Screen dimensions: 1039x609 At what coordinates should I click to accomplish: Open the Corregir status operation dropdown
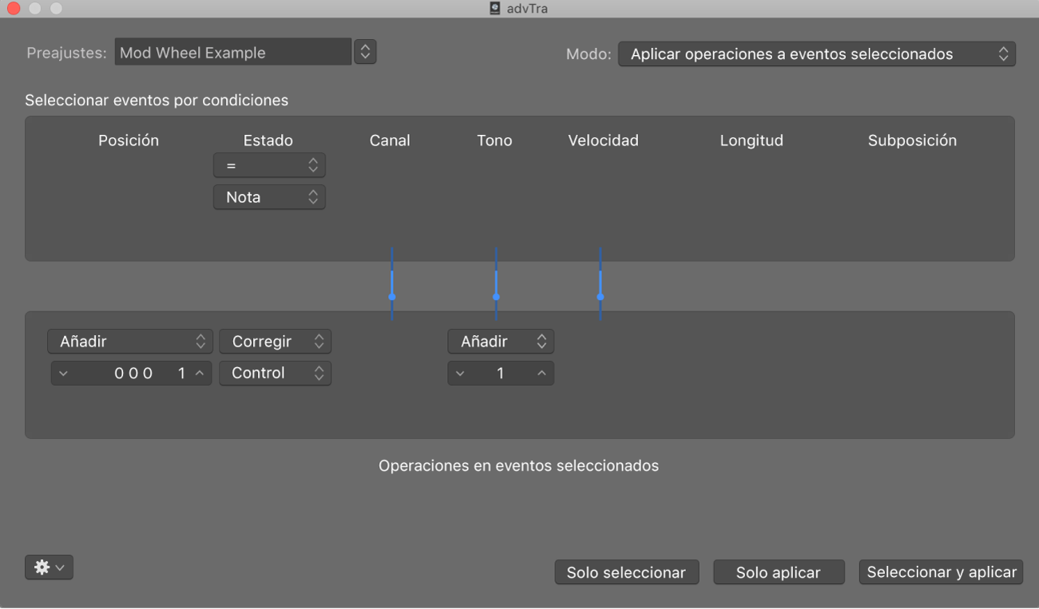[x=275, y=342]
